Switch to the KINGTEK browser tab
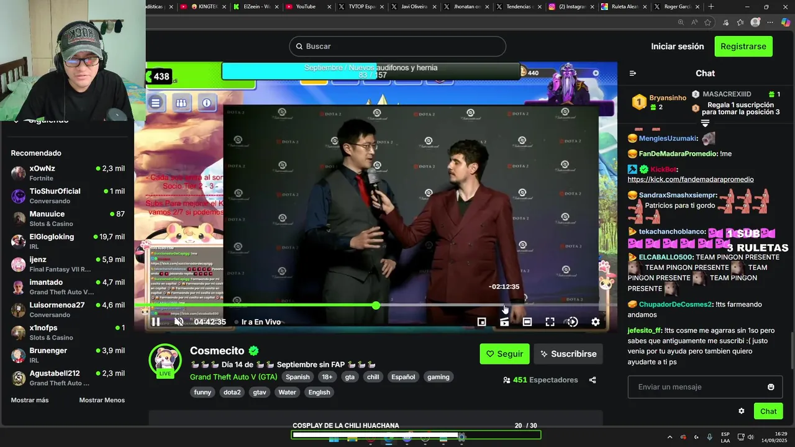 205,7
